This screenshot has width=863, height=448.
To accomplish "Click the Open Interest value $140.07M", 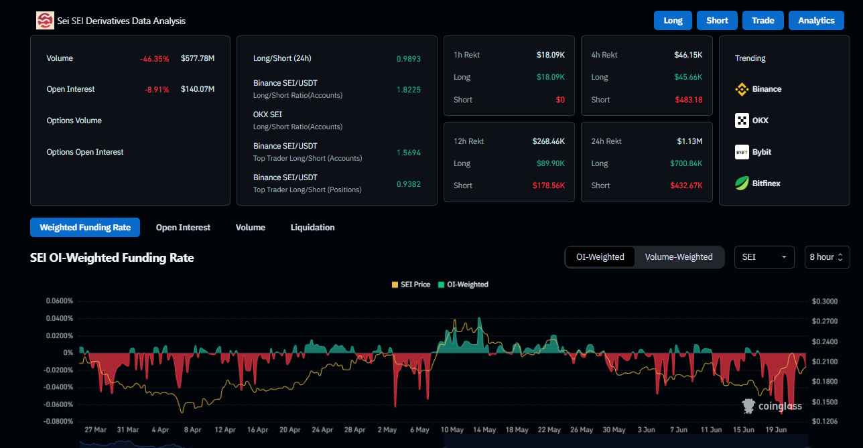I will click(198, 89).
